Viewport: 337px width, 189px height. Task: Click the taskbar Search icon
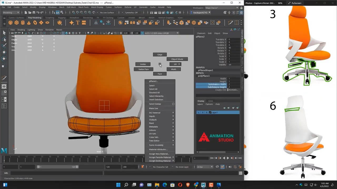(126, 185)
